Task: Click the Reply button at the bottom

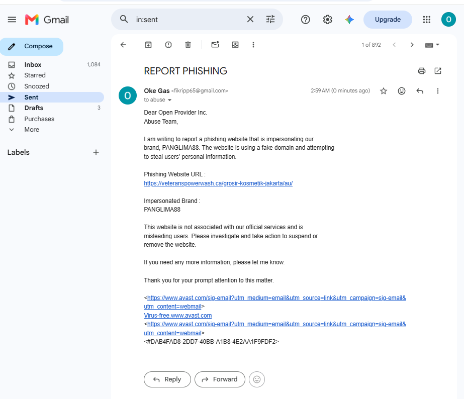Action: click(x=167, y=379)
